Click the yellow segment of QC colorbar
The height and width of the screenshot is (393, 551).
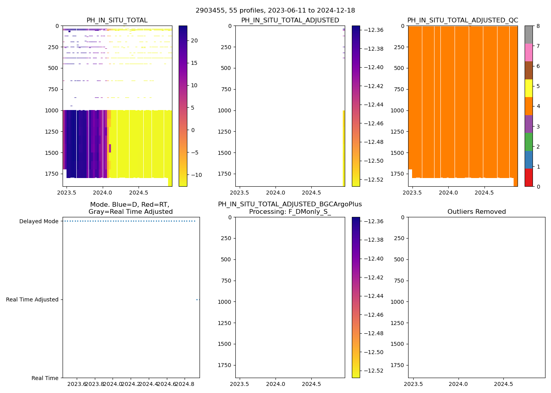(528, 88)
